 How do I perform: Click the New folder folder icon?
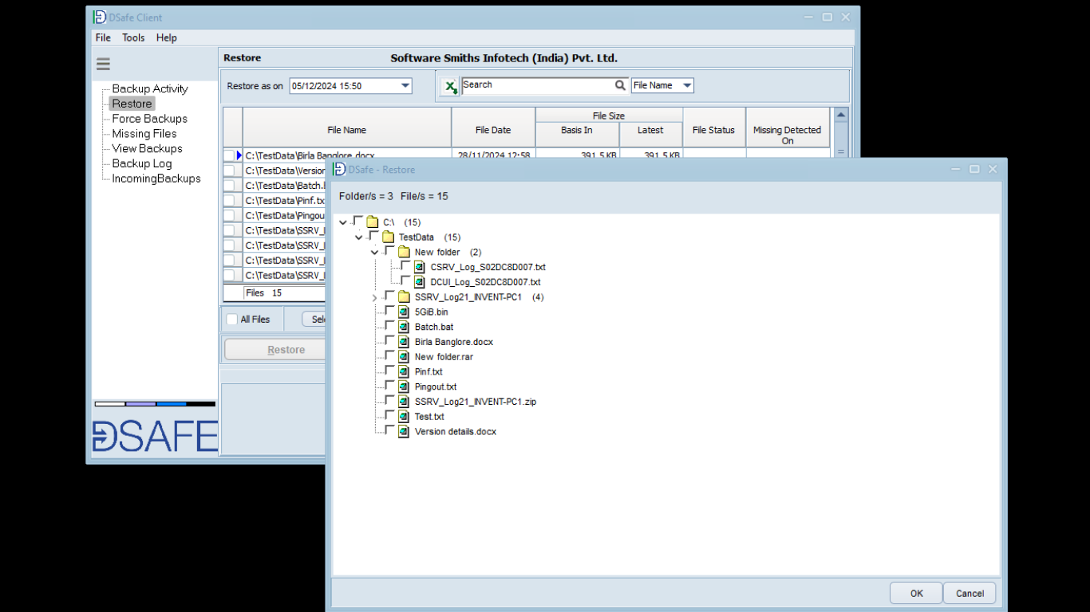405,253
